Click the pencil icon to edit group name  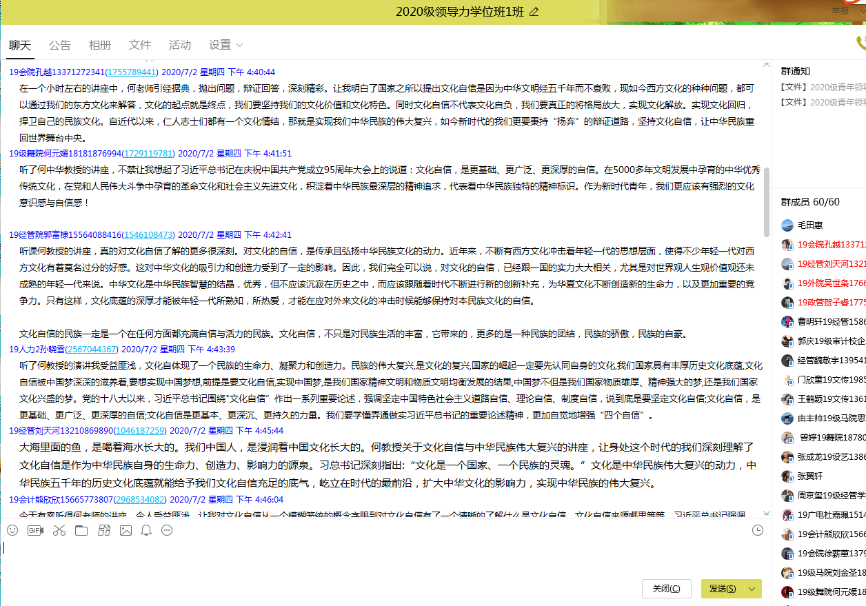coord(534,12)
